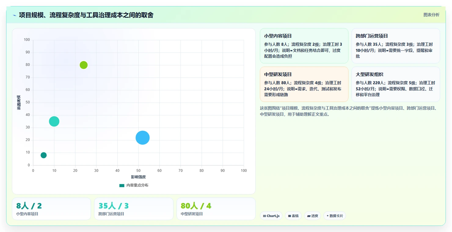Click the 进度 tag chip
This screenshot has height=232, width=452.
pyautogui.click(x=312, y=216)
